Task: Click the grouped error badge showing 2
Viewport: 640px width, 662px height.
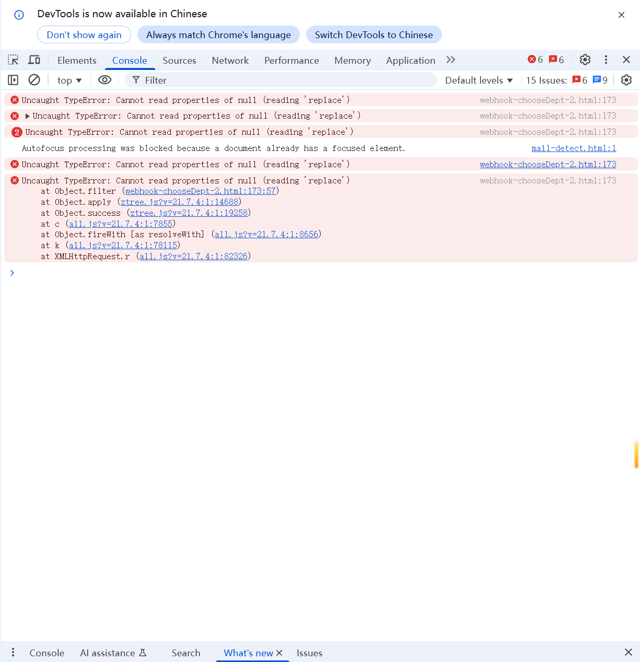Action: point(17,132)
